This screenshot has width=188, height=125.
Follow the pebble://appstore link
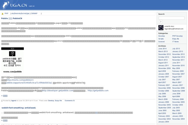(x=29, y=83)
